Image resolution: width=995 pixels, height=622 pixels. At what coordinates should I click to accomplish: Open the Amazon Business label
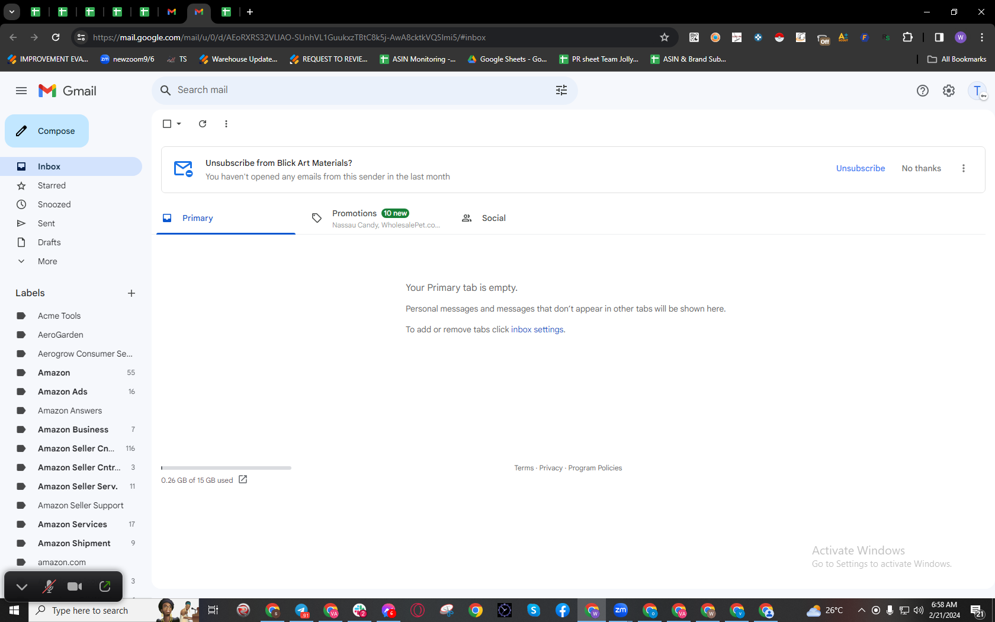(71, 429)
